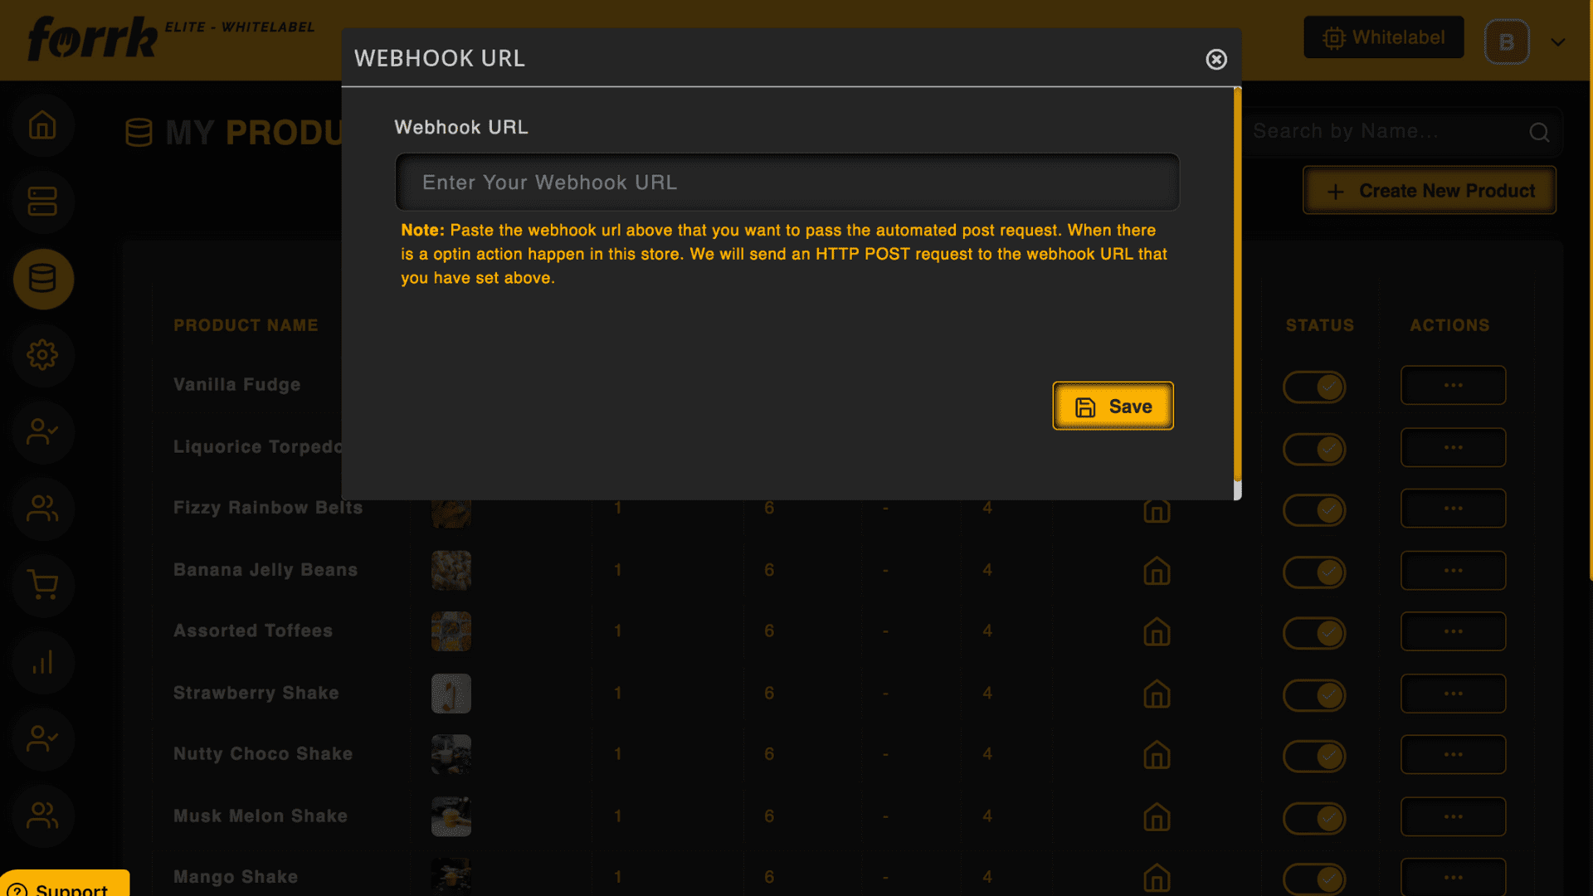1593x896 pixels.
Task: Open the Whitelabel menu item
Action: [x=1383, y=37]
